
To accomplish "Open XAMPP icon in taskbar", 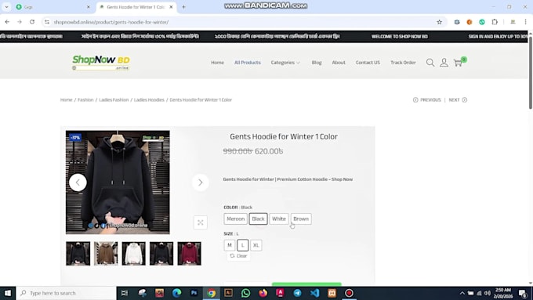I will [332, 293].
